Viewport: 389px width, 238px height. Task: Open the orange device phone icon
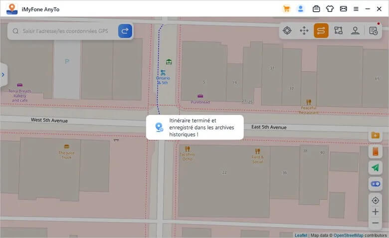(376, 151)
